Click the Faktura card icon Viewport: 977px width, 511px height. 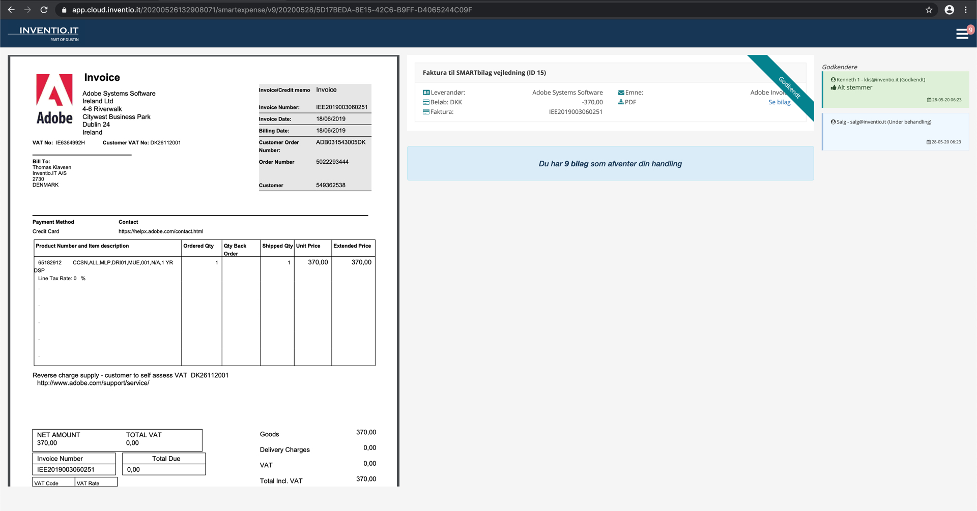coord(426,112)
